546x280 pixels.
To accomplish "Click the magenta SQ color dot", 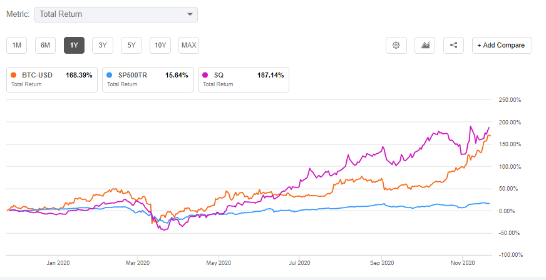I will pyautogui.click(x=205, y=75).
